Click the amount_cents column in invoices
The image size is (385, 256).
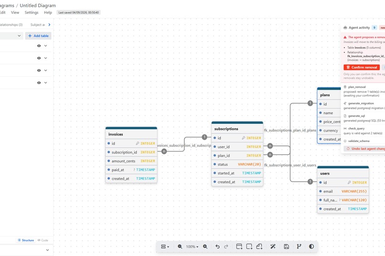click(x=131, y=161)
